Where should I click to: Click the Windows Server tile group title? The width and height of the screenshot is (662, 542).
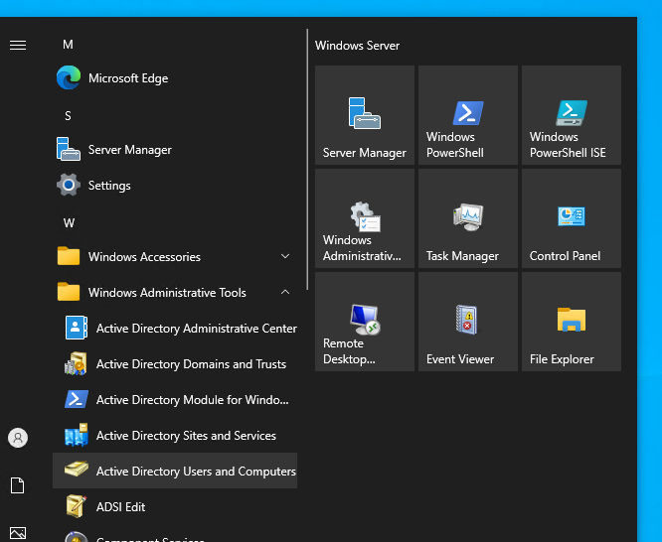pos(357,46)
